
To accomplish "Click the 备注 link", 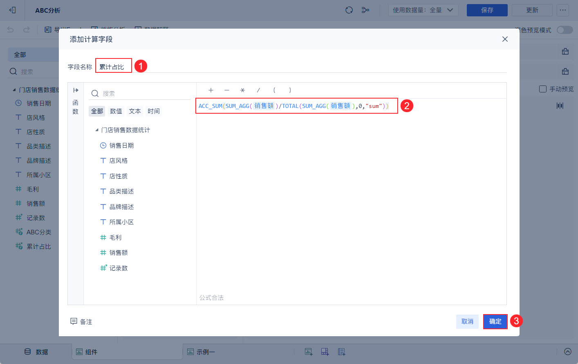I will point(86,322).
